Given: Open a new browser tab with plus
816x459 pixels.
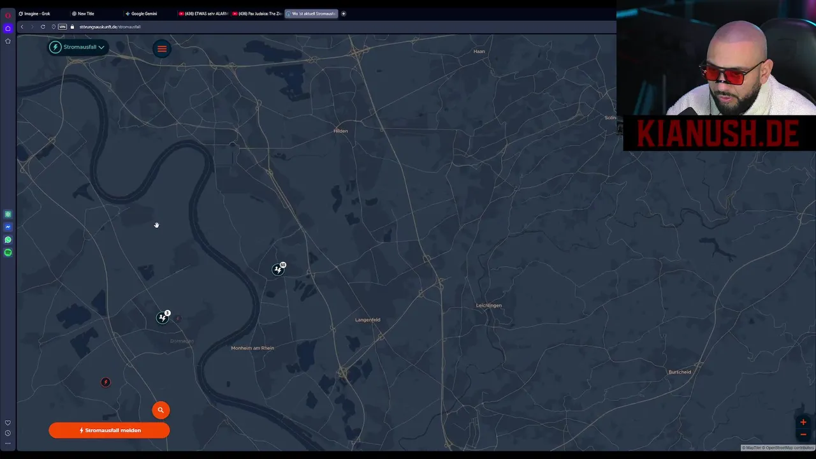Looking at the screenshot, I should pyautogui.click(x=344, y=13).
